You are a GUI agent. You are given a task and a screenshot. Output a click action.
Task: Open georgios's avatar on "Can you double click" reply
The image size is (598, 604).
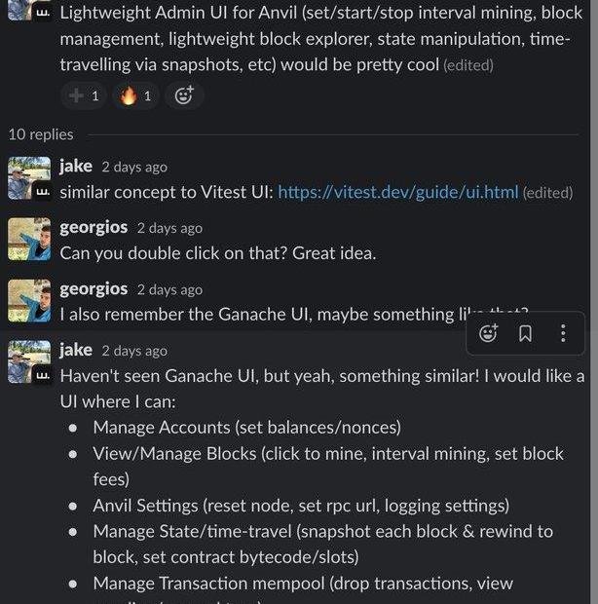(29, 240)
